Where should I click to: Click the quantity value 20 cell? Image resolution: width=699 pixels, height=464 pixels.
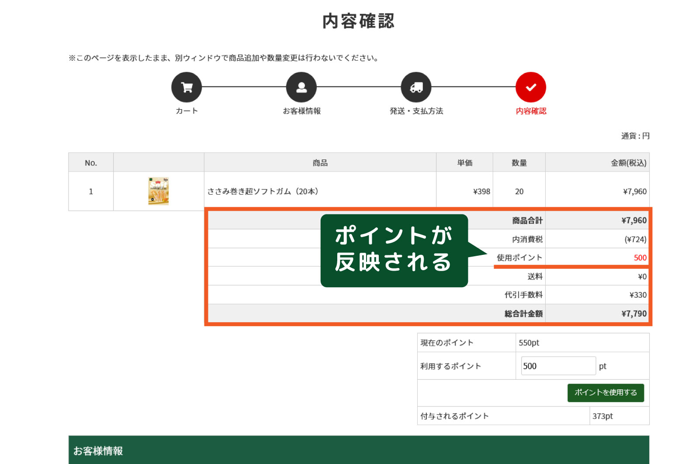point(519,191)
